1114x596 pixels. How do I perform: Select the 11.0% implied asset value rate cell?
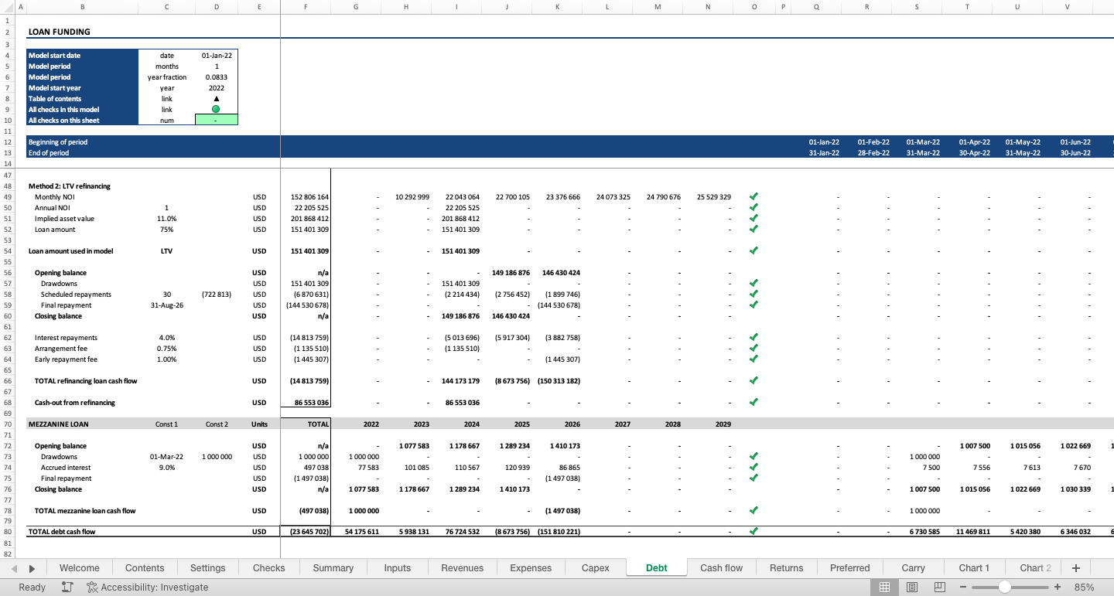point(166,218)
